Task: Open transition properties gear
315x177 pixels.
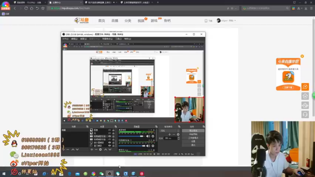Action: coord(178,135)
